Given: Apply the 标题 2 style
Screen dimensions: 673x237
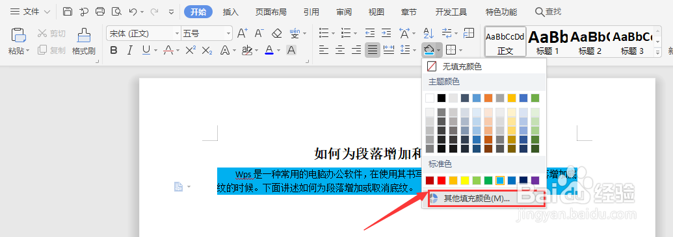Looking at the screenshot, I should click(590, 42).
